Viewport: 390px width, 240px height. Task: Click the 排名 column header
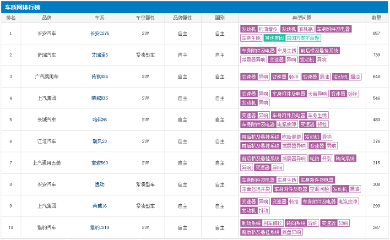(11, 18)
